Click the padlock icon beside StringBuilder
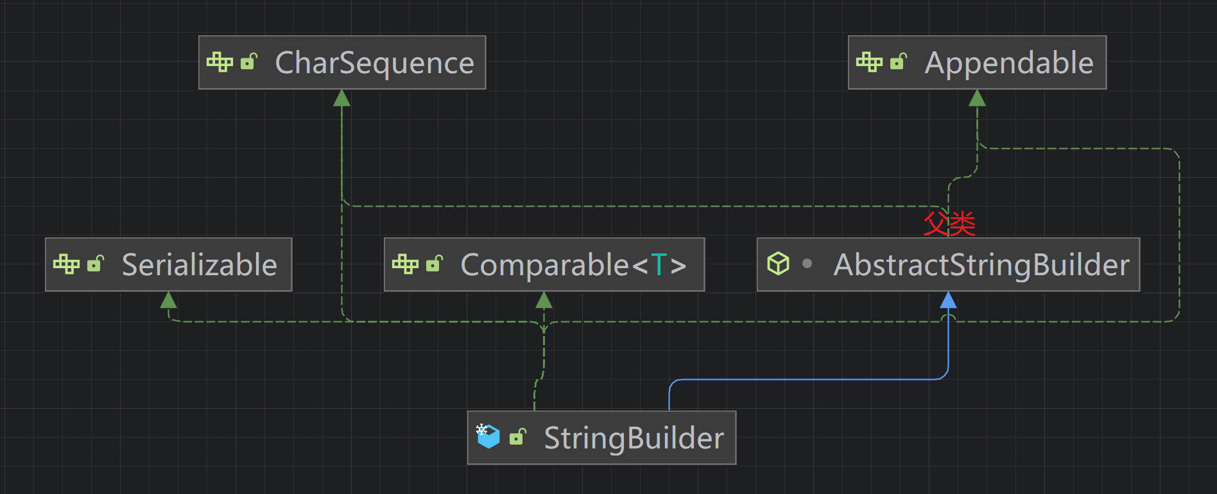 tap(517, 437)
